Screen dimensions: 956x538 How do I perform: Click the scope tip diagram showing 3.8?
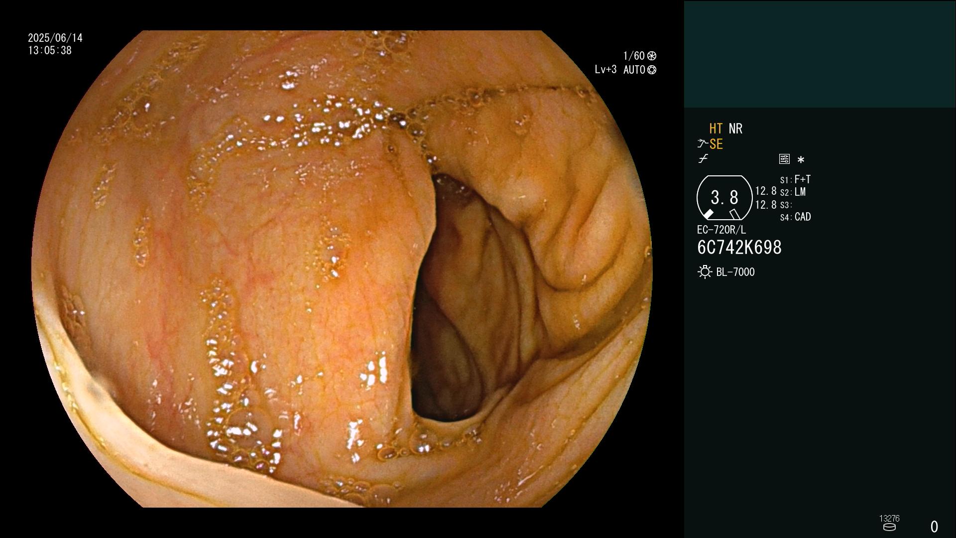click(724, 198)
